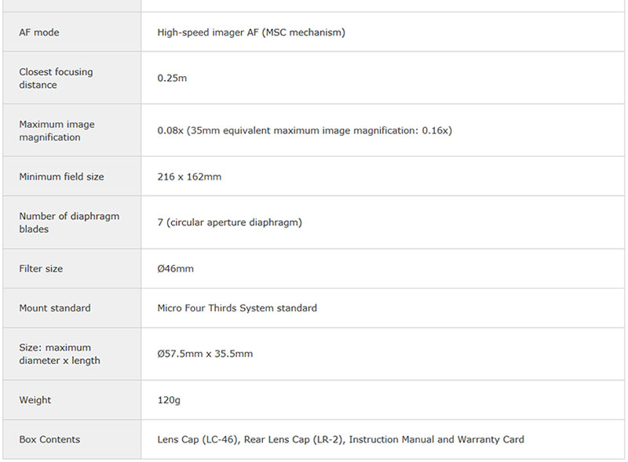628x462 pixels.
Task: Click the AF mode row label
Action: point(39,32)
